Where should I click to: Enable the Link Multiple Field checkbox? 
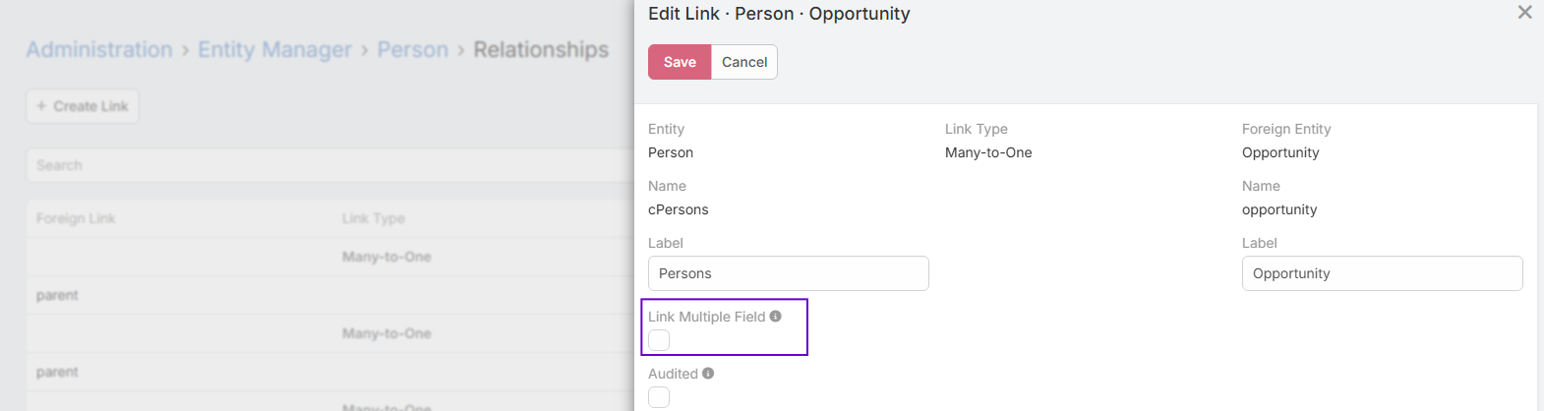(x=659, y=340)
